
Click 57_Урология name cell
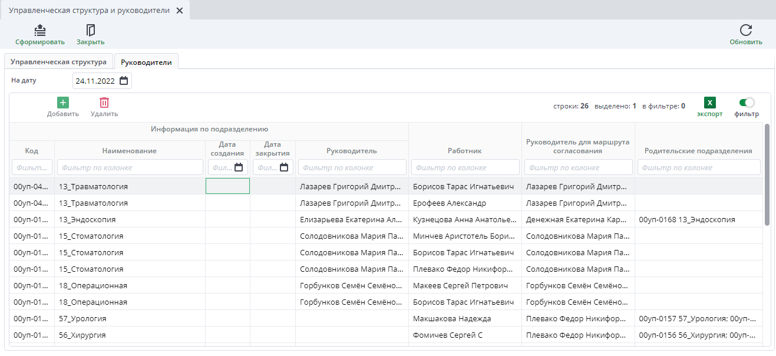(130, 318)
